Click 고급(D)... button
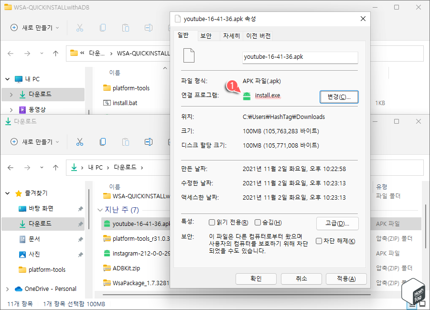This screenshot has width=430, height=310. point(337,224)
